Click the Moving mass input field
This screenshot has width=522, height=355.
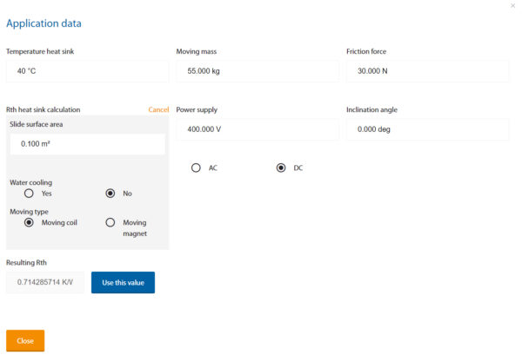pos(258,71)
